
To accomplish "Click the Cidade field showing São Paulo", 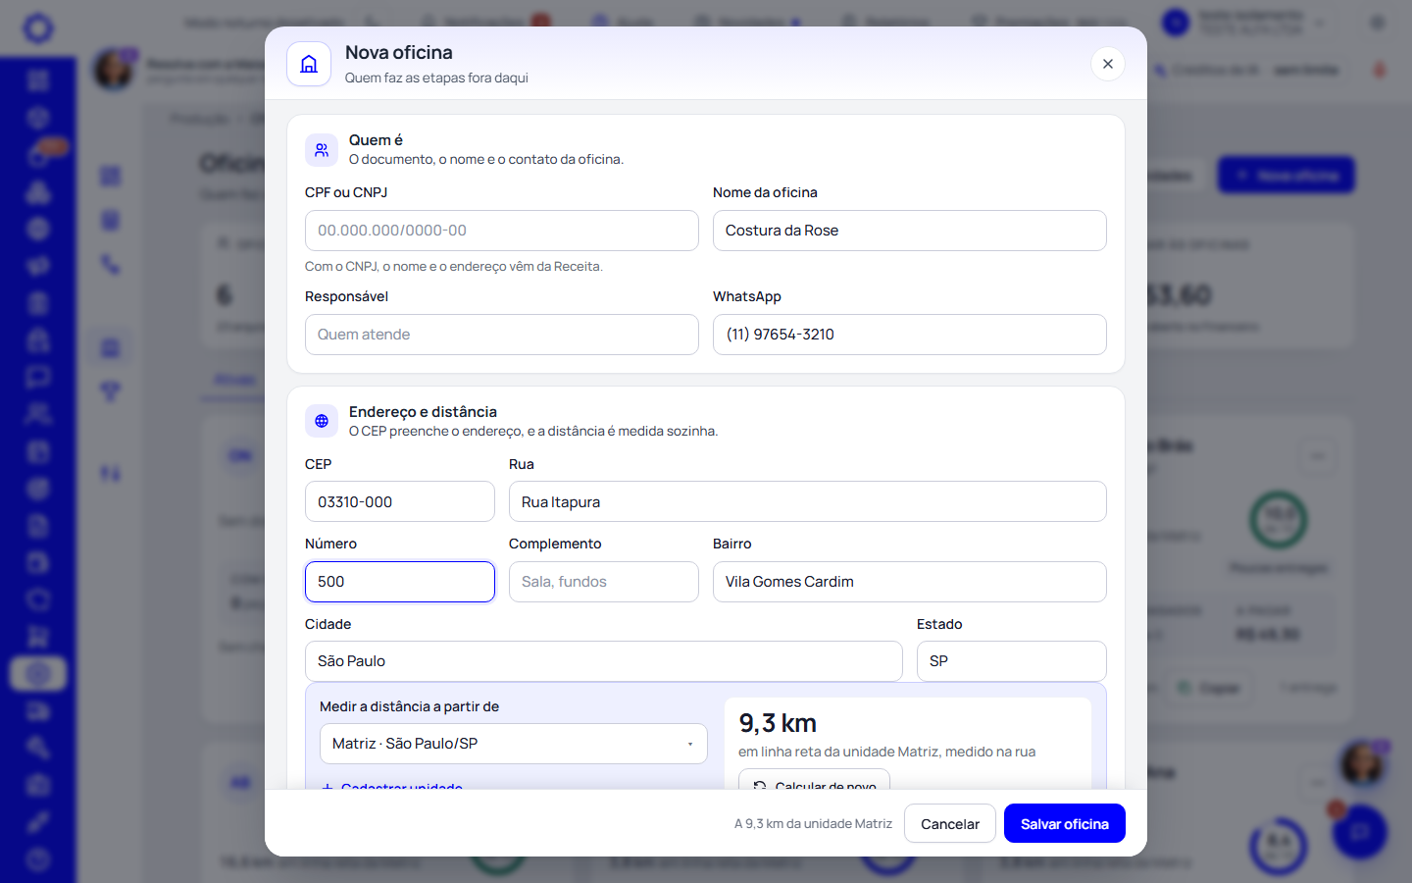I will pyautogui.click(x=604, y=661).
